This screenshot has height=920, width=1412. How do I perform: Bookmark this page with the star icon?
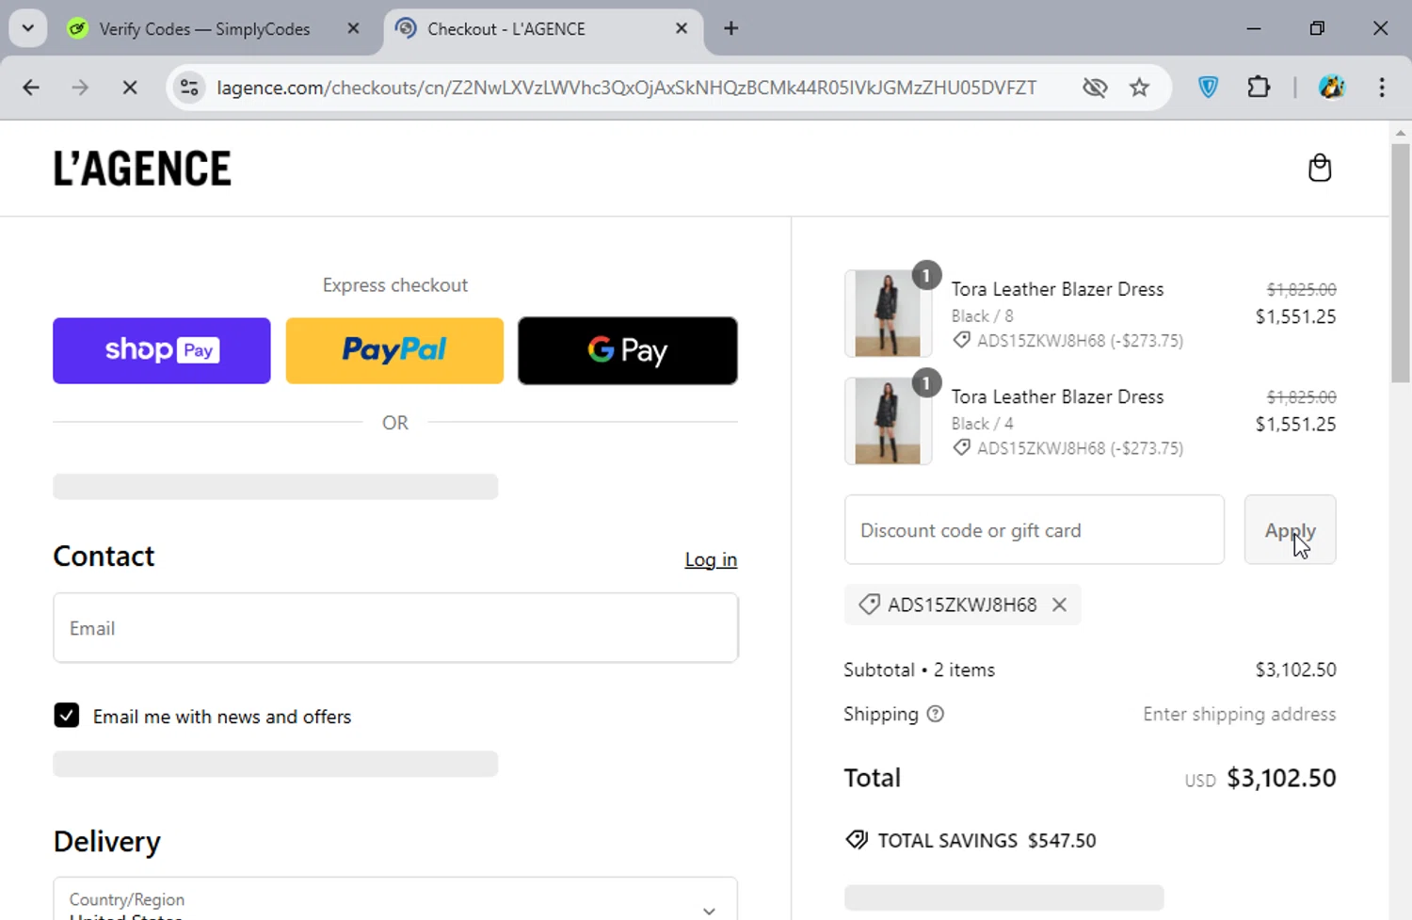(1140, 88)
